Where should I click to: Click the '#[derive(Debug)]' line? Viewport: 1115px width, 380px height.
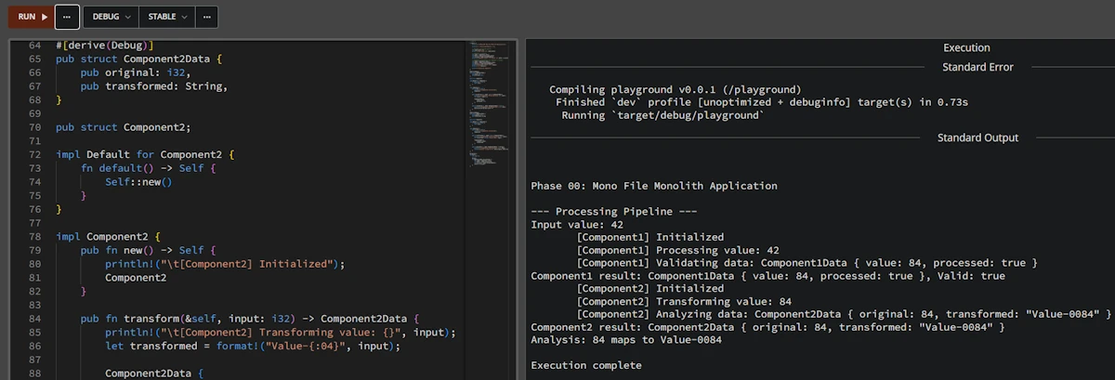click(x=104, y=46)
